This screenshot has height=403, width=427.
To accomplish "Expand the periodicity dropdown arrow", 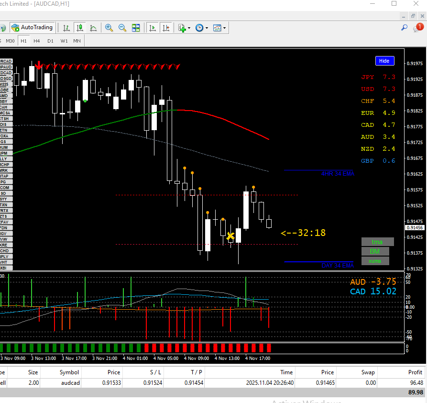I will 207,28.
